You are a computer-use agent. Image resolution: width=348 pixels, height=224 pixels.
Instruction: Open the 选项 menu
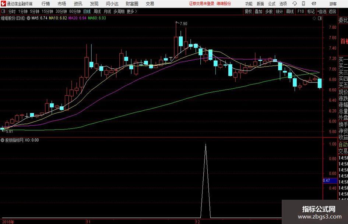coord(283,4)
